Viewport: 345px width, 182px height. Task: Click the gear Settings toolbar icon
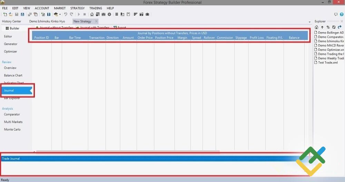tap(109, 14)
